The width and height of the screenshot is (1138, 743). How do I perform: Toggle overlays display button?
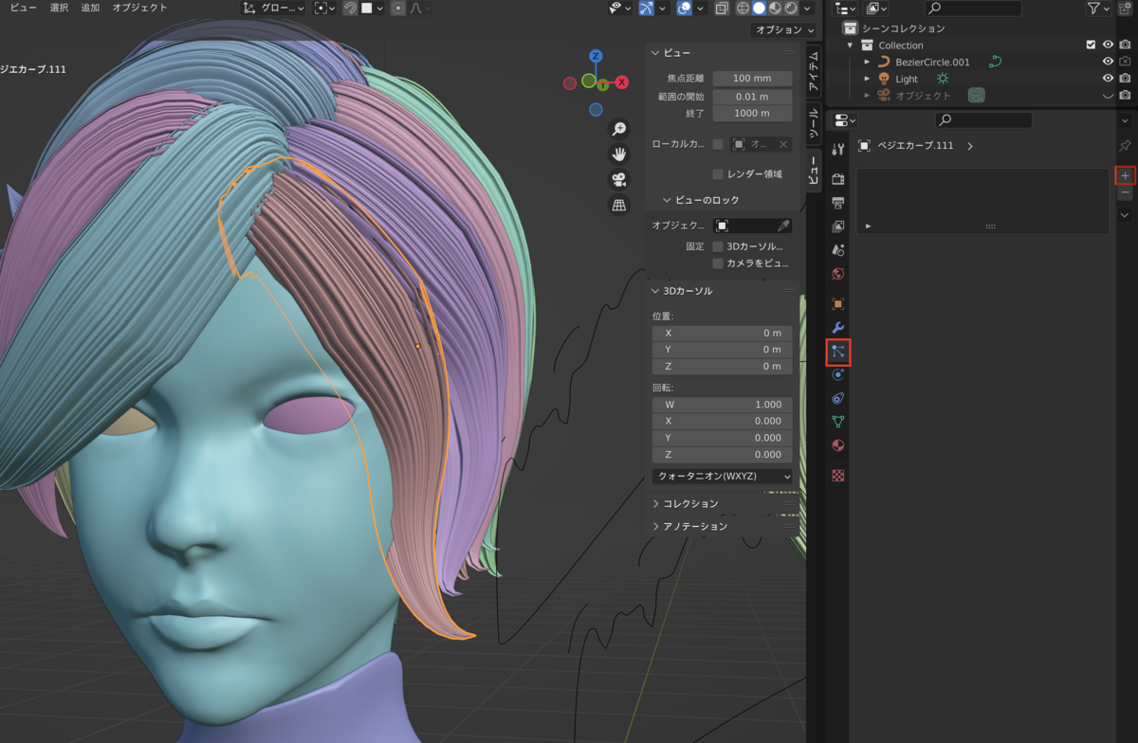tap(685, 8)
